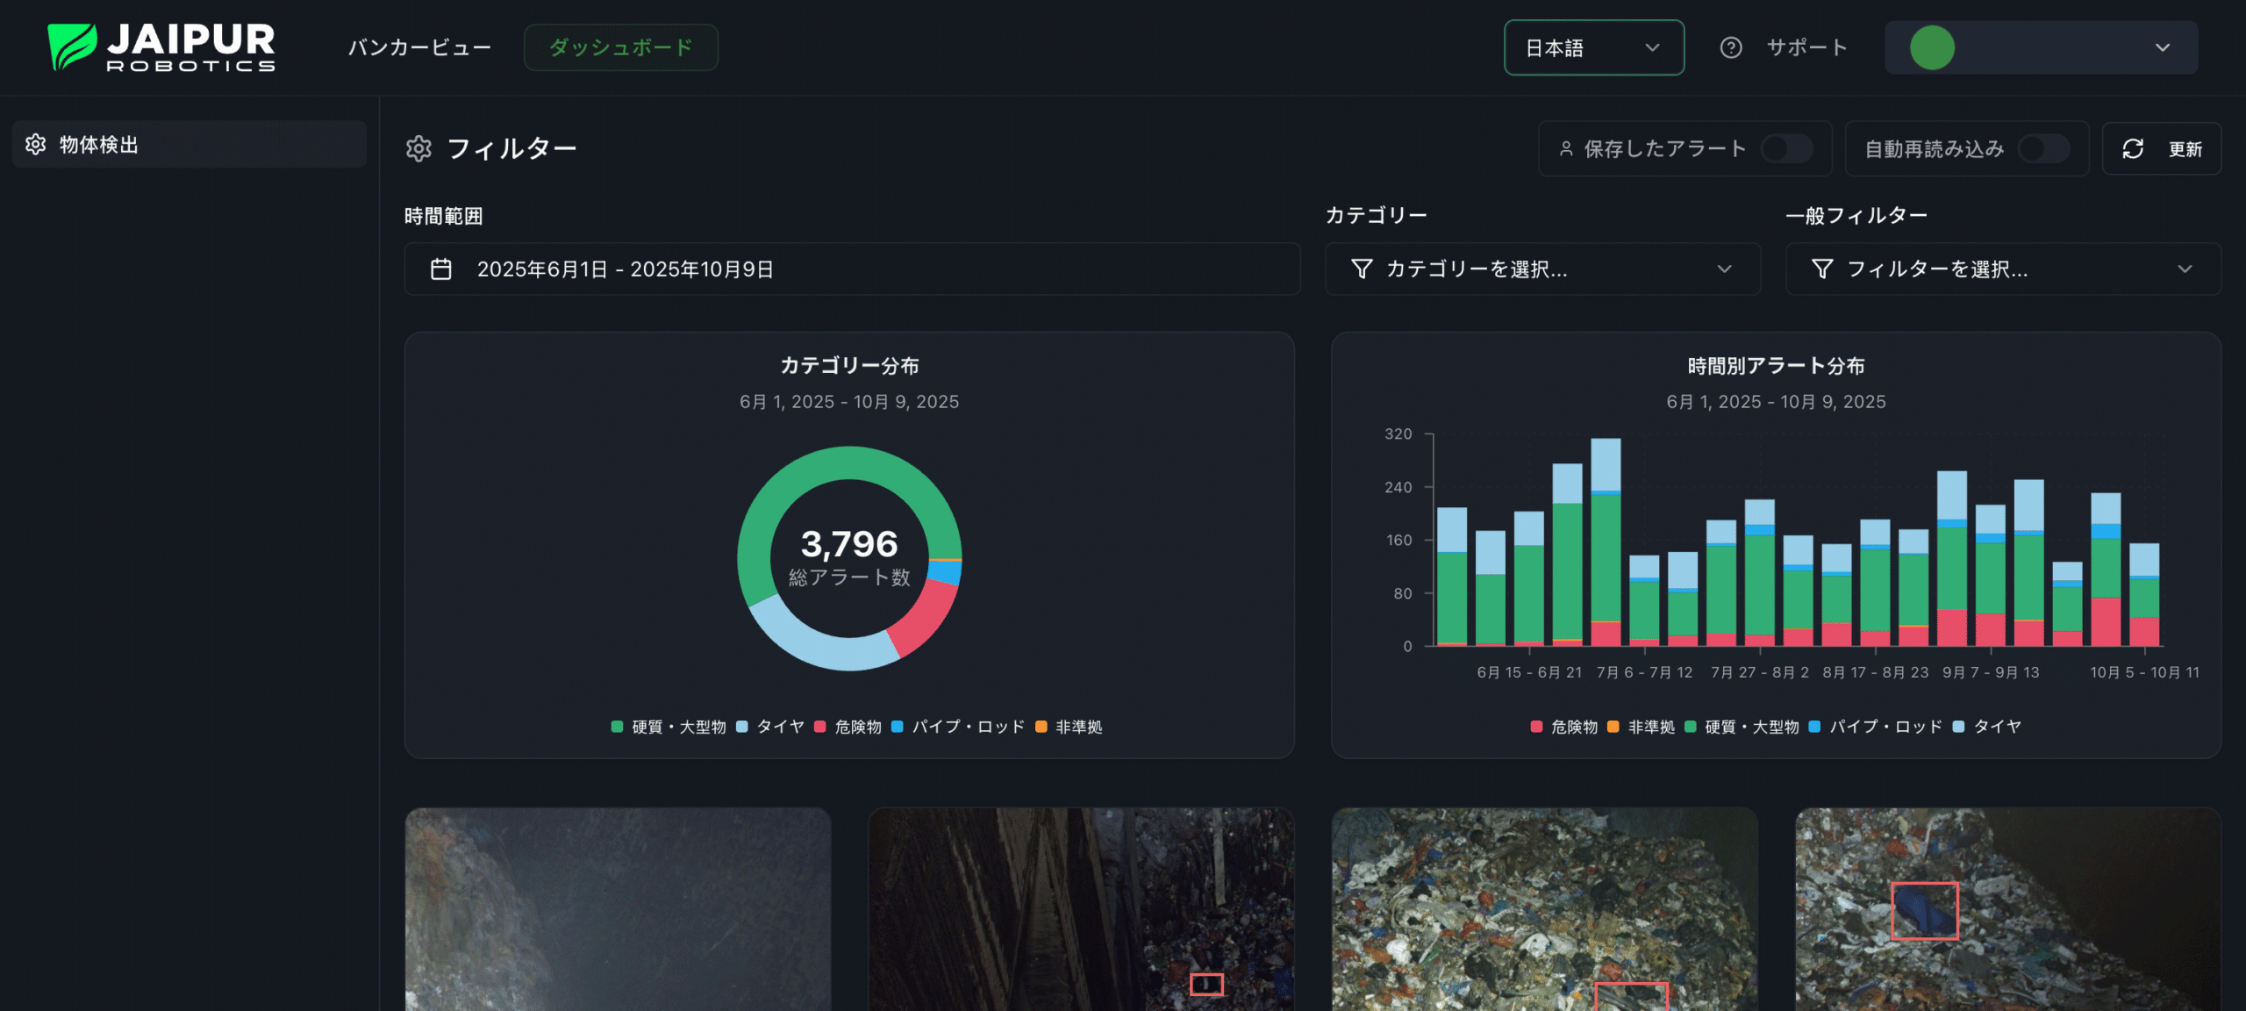Expand the フィルターを選択 dropdown
Screen dimensions: 2246x1011
(x=2003, y=269)
